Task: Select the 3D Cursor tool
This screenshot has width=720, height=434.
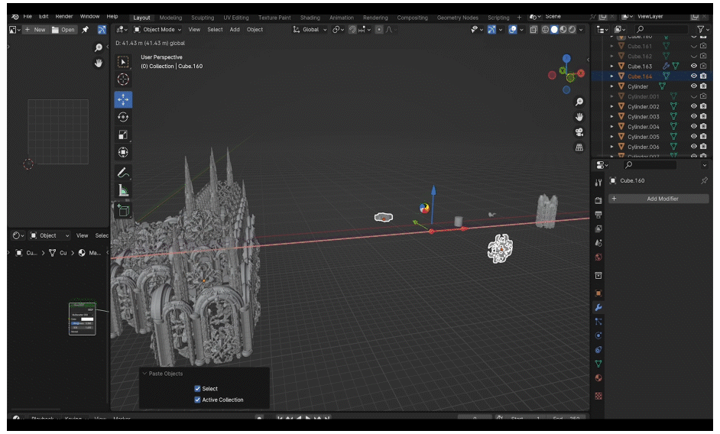Action: [123, 79]
